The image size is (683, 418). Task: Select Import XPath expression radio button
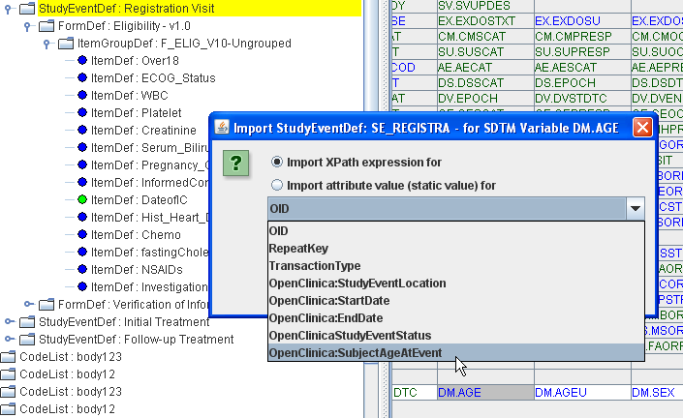[278, 162]
